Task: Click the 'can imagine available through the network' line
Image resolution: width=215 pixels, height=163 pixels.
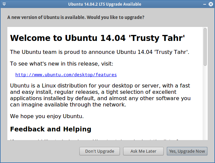Action: (x=68, y=104)
